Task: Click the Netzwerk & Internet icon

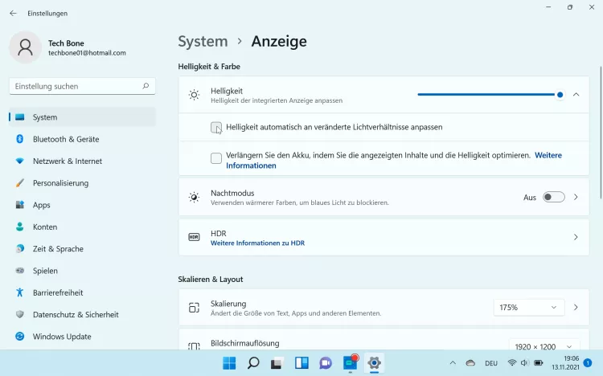Action: point(19,161)
